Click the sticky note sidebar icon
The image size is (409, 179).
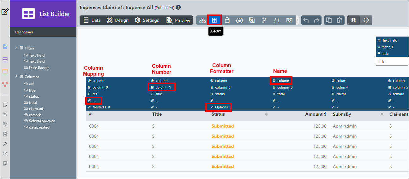5,105
